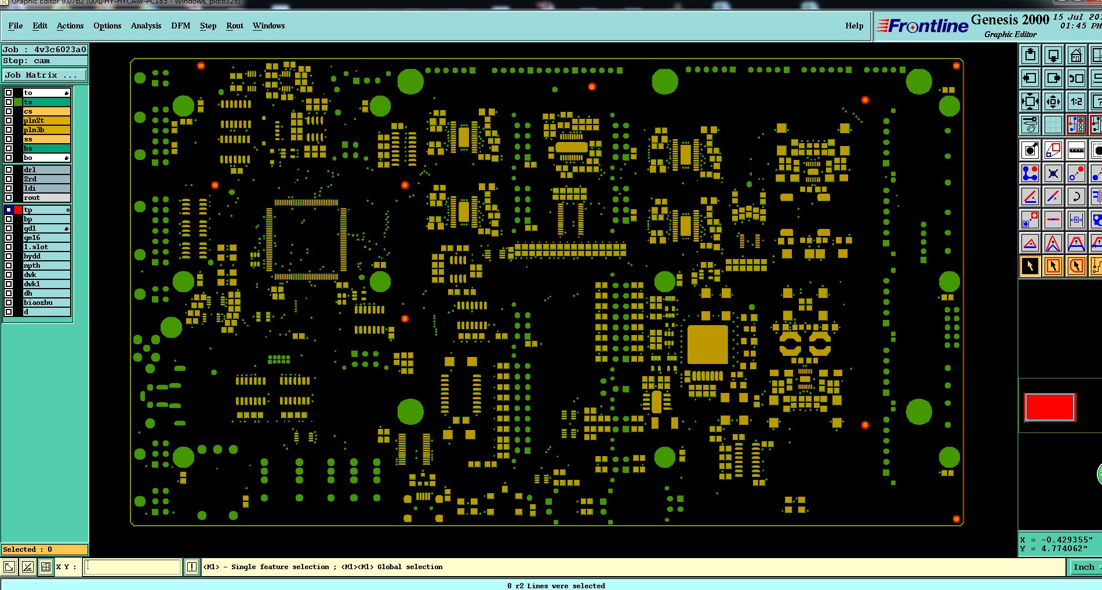Screen dimensions: 1102x590
Task: Open the Actions menu
Action: (70, 26)
